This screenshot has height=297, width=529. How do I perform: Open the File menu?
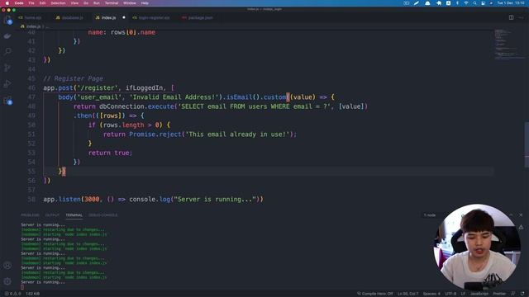(x=31, y=3)
